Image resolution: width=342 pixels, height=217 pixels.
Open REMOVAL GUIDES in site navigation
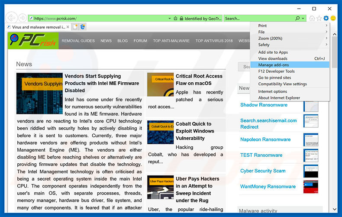[78, 41]
